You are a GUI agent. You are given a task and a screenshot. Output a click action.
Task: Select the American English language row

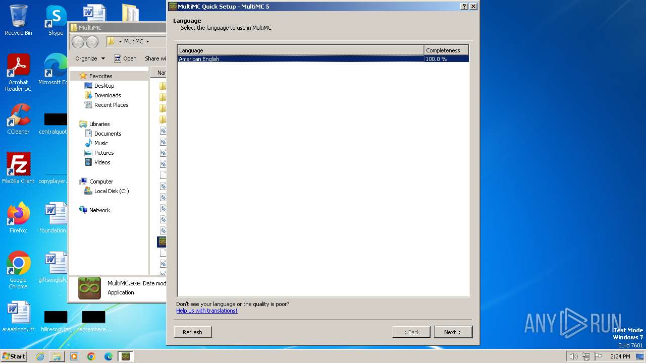point(323,59)
